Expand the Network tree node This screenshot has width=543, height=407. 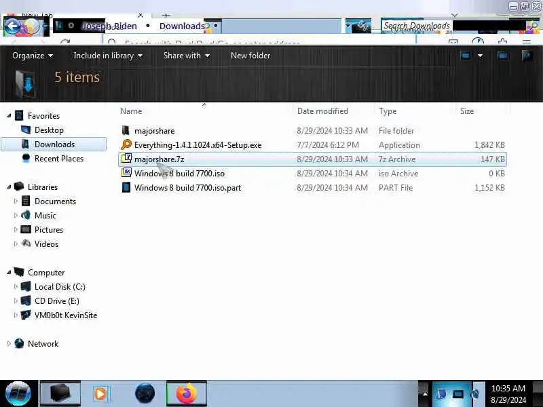point(9,343)
